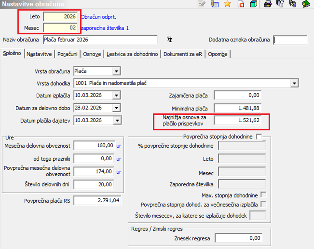Click the copy documents icon
Image resolution: width=314 pixels, height=249 pixels.
280,4
